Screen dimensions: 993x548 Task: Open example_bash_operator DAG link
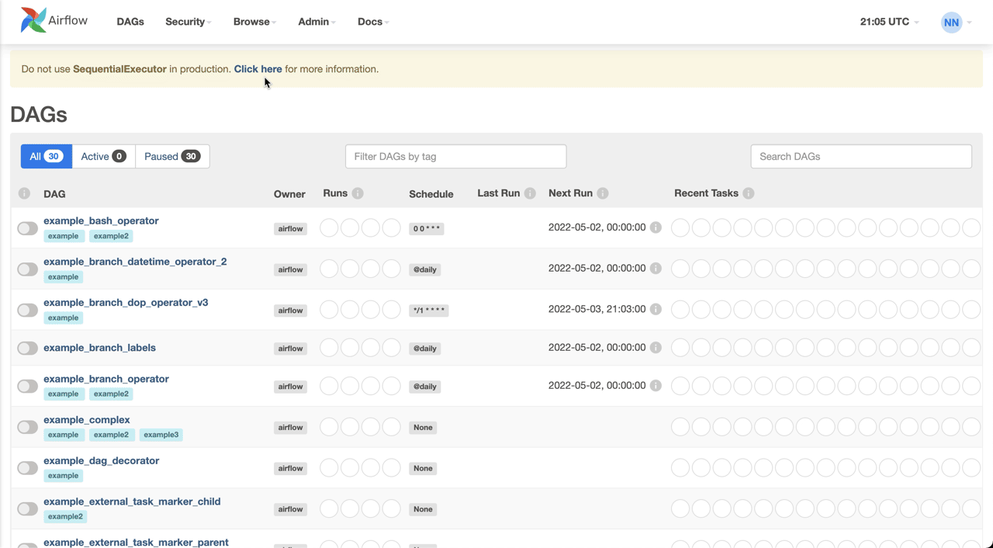pos(101,220)
